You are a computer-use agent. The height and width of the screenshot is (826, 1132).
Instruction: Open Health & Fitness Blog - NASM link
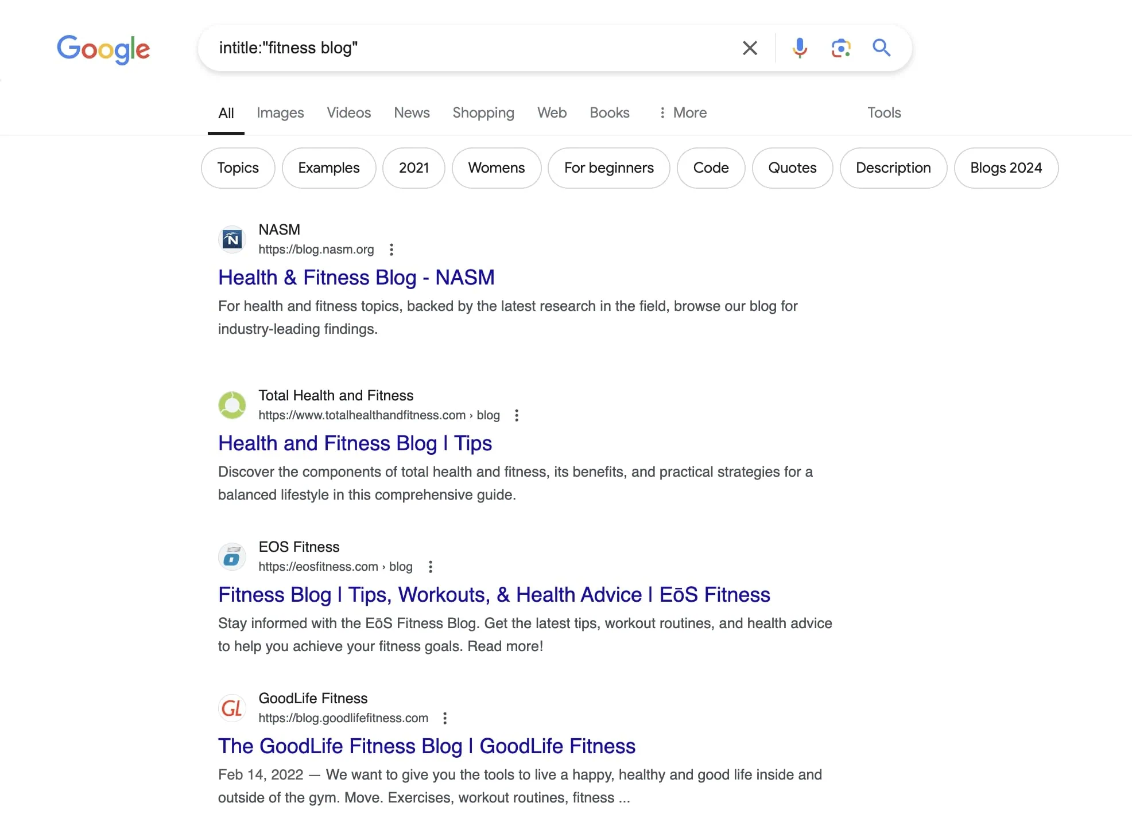356,278
